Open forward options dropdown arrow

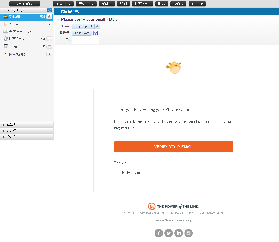(x=93, y=4)
